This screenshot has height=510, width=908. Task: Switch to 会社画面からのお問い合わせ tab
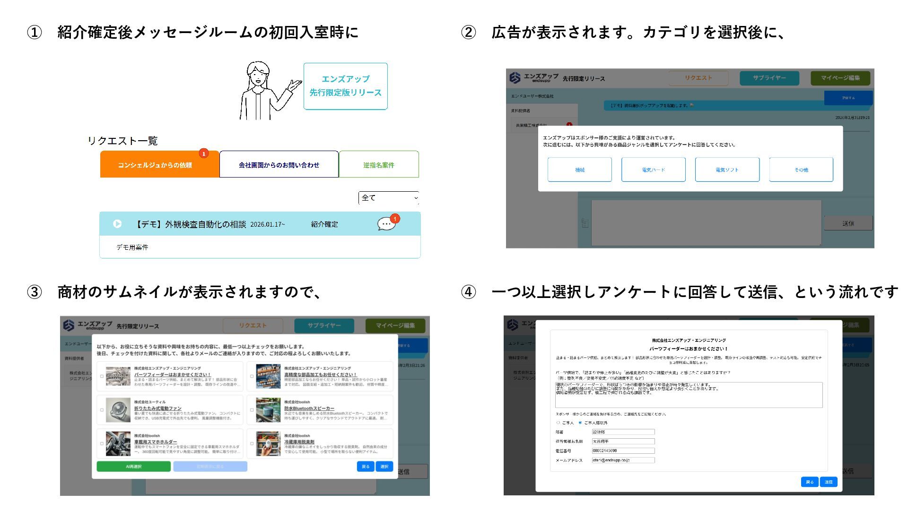coord(279,165)
